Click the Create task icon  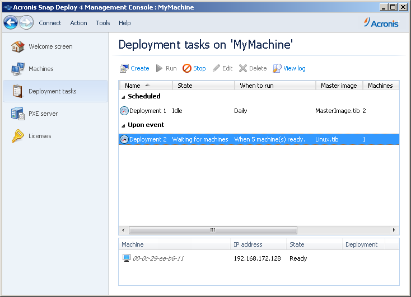pos(124,68)
